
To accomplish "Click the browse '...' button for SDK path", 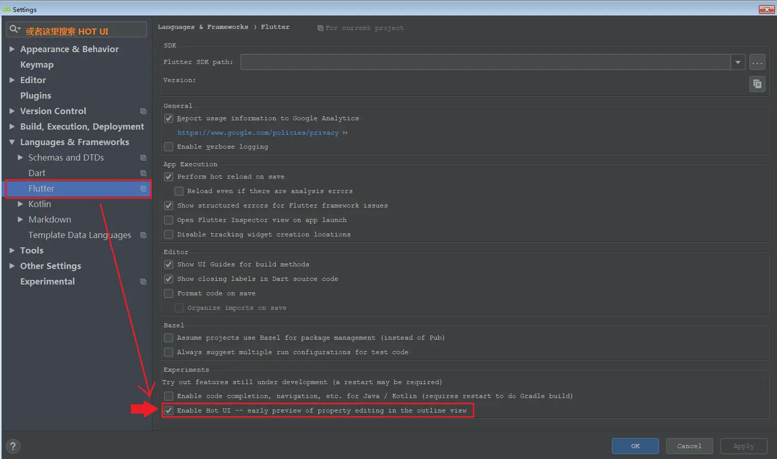I will [x=757, y=62].
